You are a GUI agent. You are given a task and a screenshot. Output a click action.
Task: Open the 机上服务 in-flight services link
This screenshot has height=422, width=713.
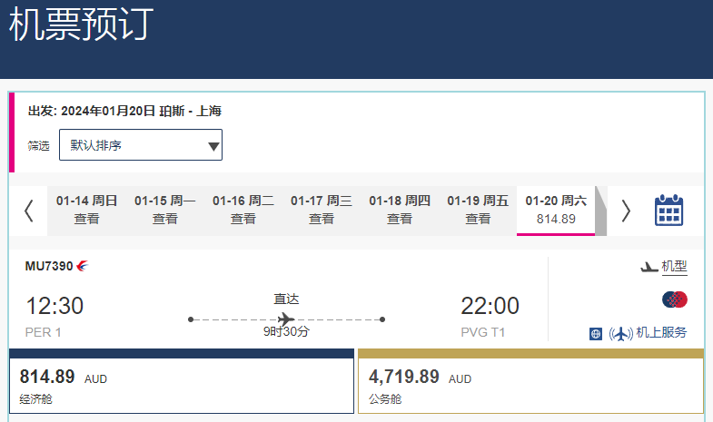[x=661, y=332]
